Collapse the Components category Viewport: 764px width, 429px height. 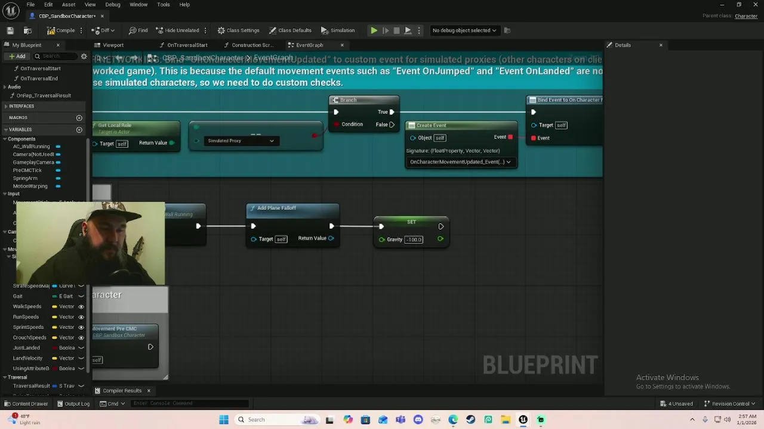click(x=4, y=139)
